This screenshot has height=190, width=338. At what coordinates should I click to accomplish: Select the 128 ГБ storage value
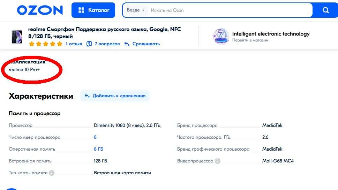100,161
